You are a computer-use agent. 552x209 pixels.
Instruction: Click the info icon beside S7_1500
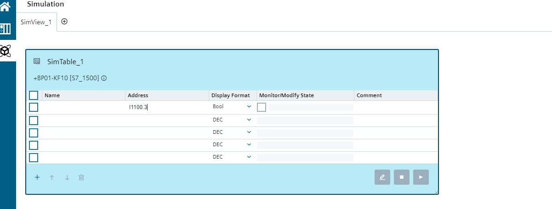pos(104,78)
